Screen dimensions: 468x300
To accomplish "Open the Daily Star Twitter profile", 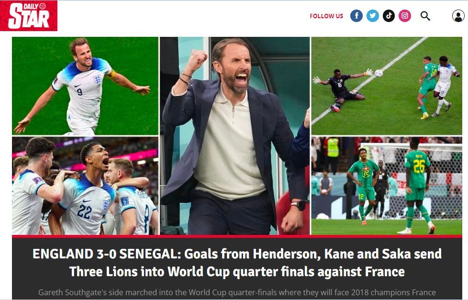I will pyautogui.click(x=372, y=16).
